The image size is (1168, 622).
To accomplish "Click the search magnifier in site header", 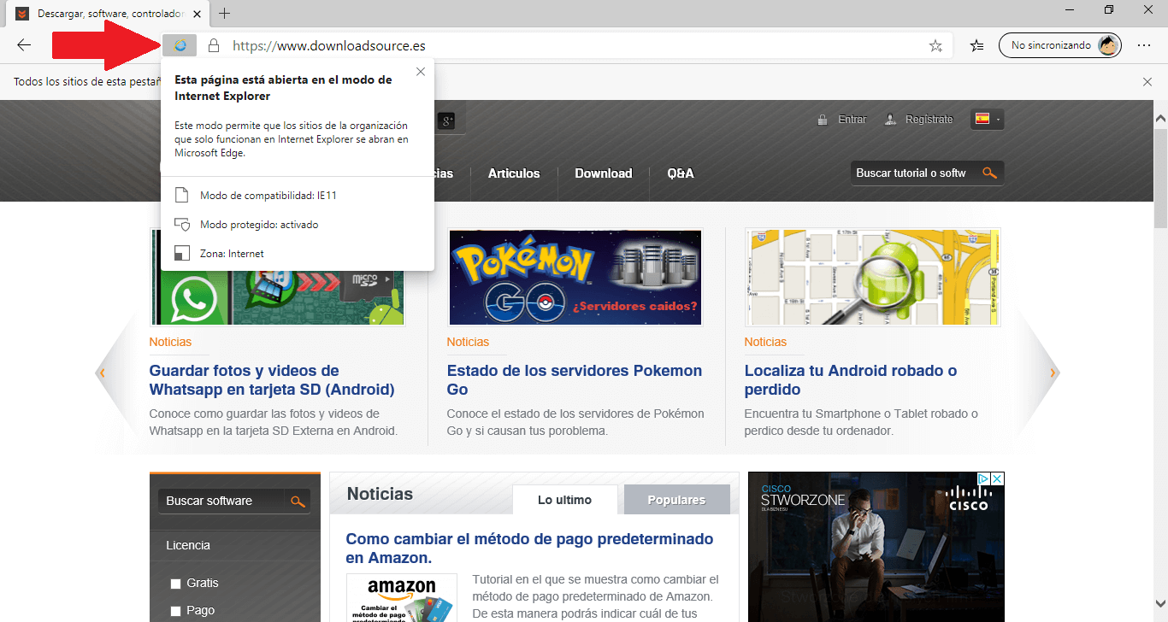I will (989, 173).
